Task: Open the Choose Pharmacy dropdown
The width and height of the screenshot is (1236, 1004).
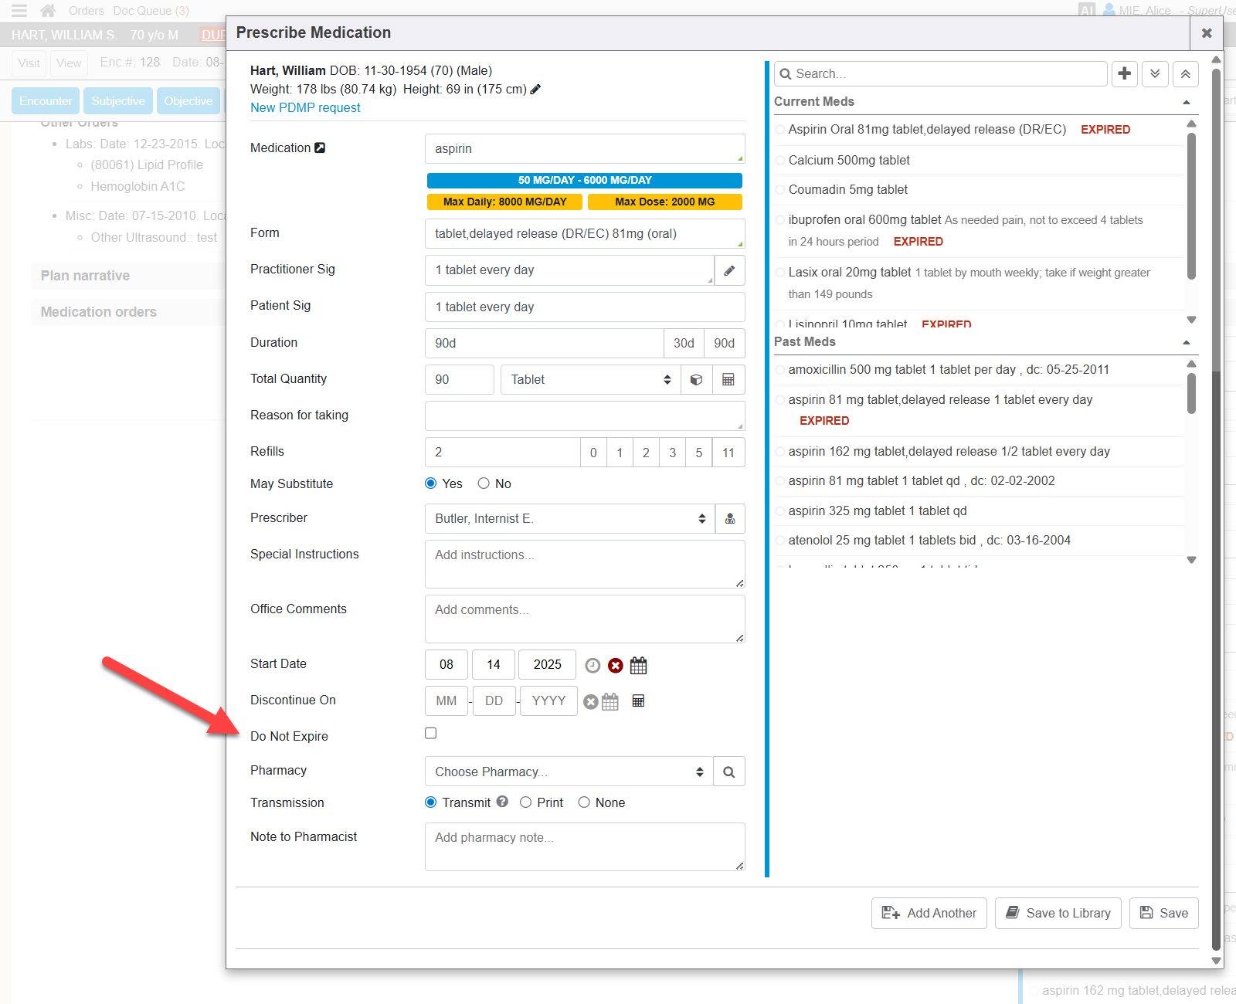Action: point(568,772)
